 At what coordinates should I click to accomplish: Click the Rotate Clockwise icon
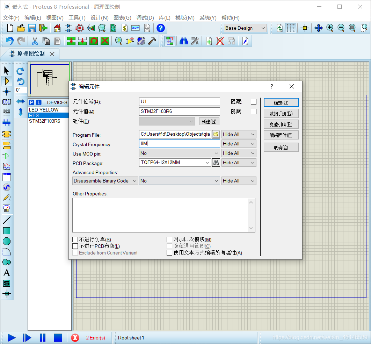point(20,71)
